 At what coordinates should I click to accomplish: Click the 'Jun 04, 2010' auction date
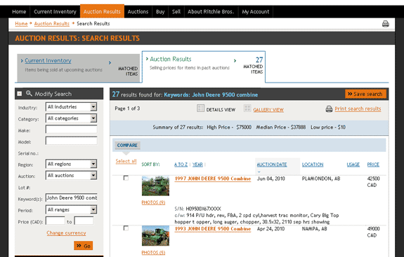[x=271, y=179]
